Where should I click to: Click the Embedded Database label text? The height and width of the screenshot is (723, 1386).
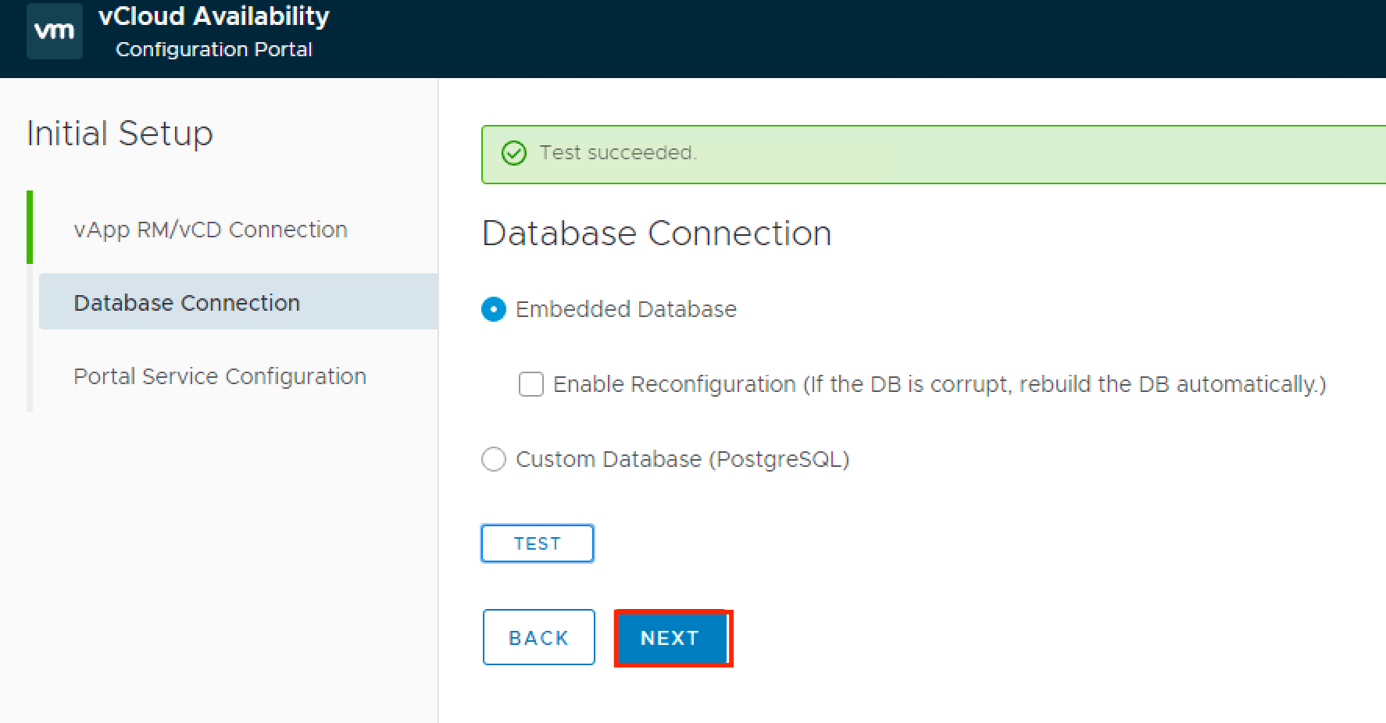tap(626, 309)
